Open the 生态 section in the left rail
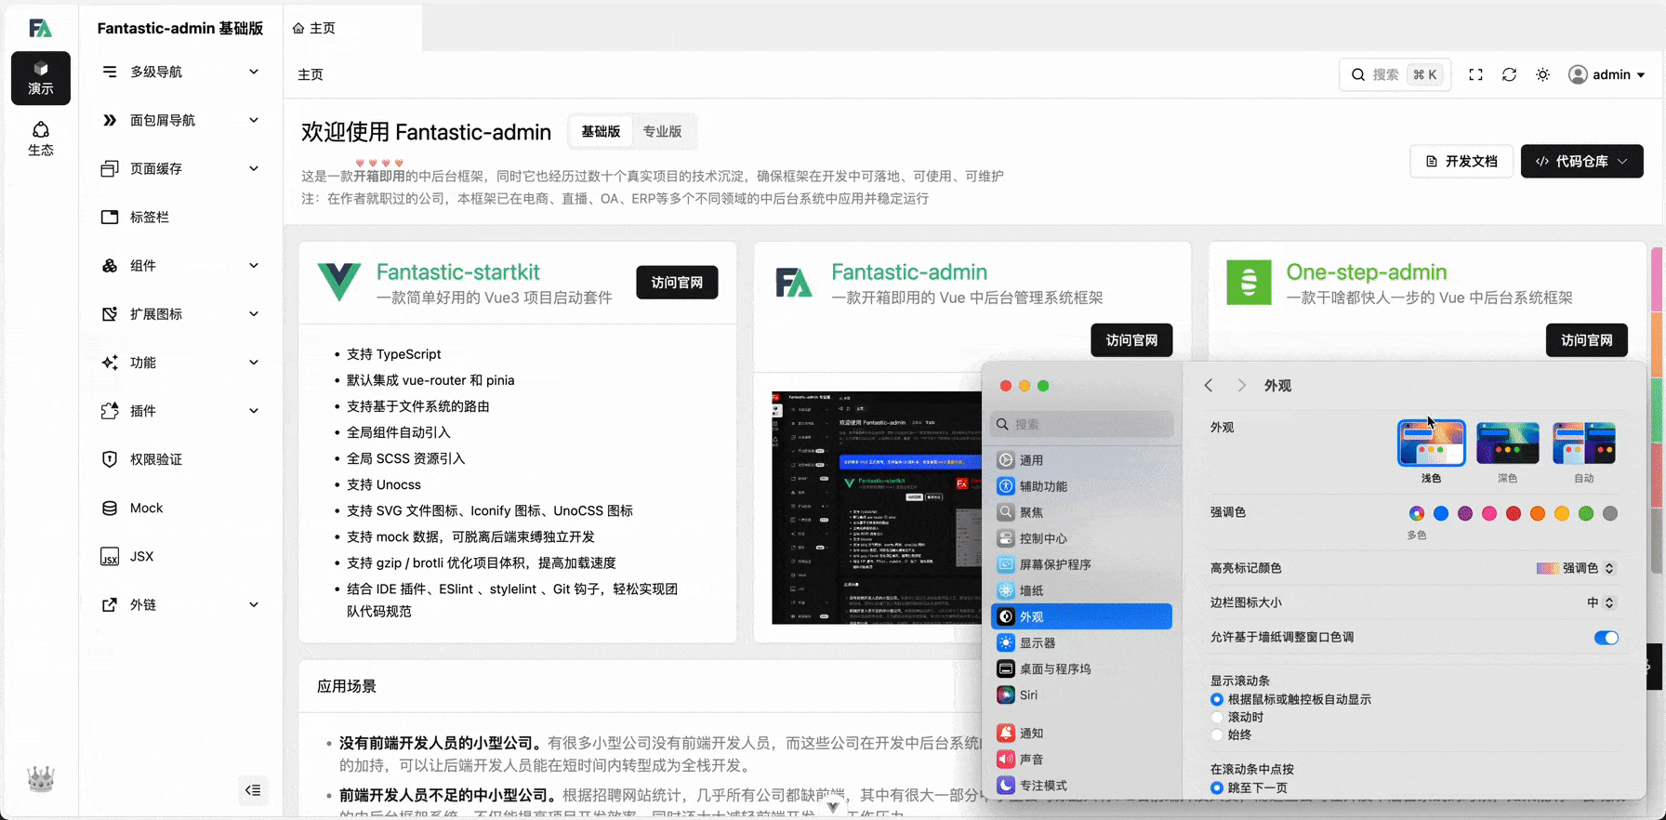The height and width of the screenshot is (820, 1666). (x=41, y=139)
